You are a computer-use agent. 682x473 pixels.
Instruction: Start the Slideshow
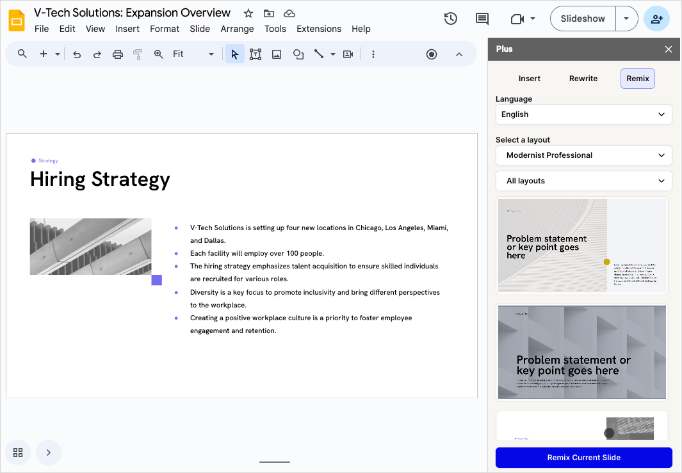pos(583,19)
